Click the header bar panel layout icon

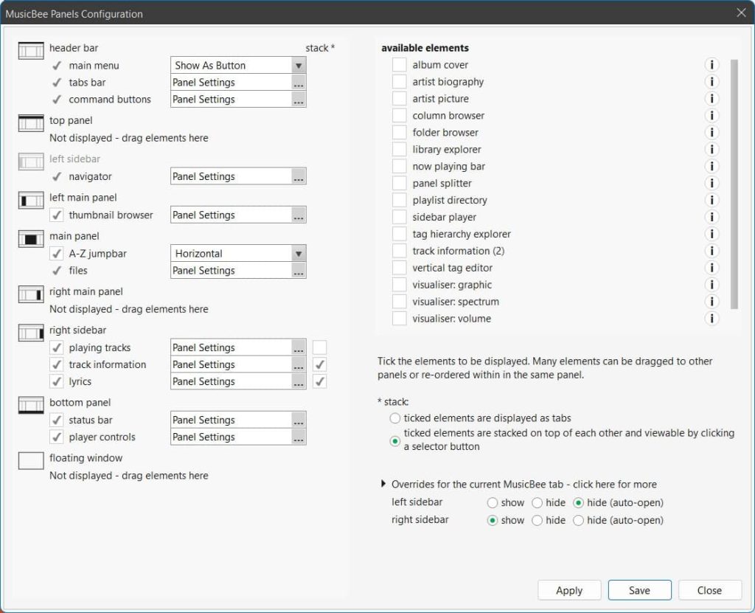(30, 48)
